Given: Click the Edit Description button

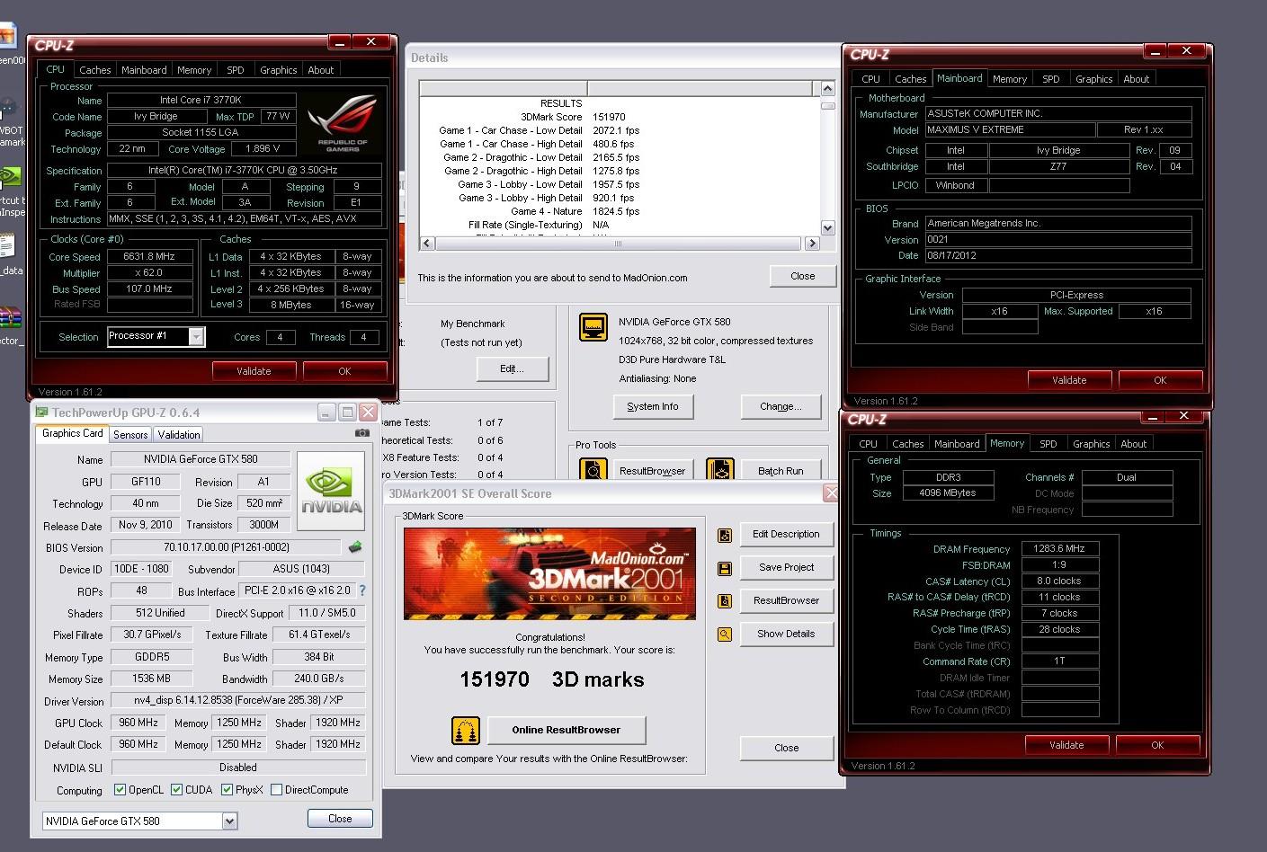Looking at the screenshot, I should click(x=786, y=534).
